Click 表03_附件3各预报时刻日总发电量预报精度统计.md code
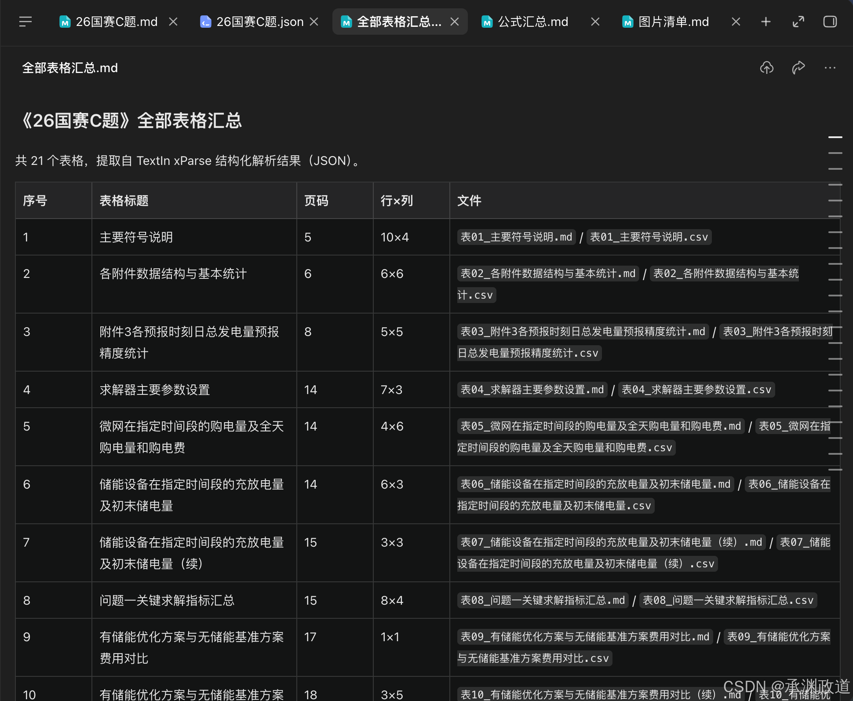This screenshot has height=701, width=853. 583,332
